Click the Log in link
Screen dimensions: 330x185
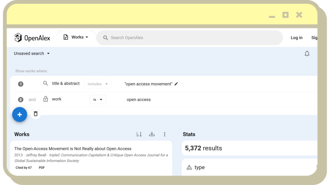(296, 38)
